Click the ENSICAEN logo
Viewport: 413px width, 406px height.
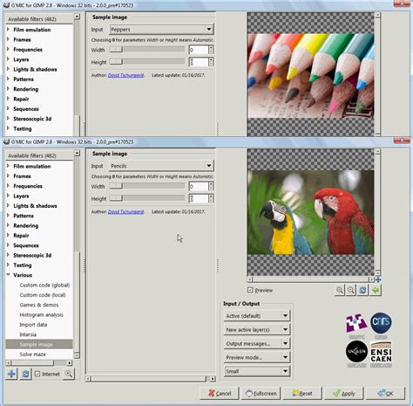click(x=381, y=352)
